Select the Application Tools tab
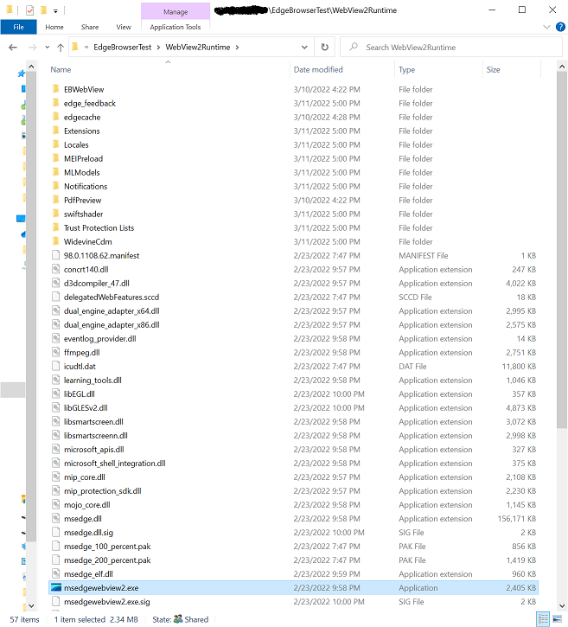Image resolution: width=568 pixels, height=627 pixels. [176, 27]
